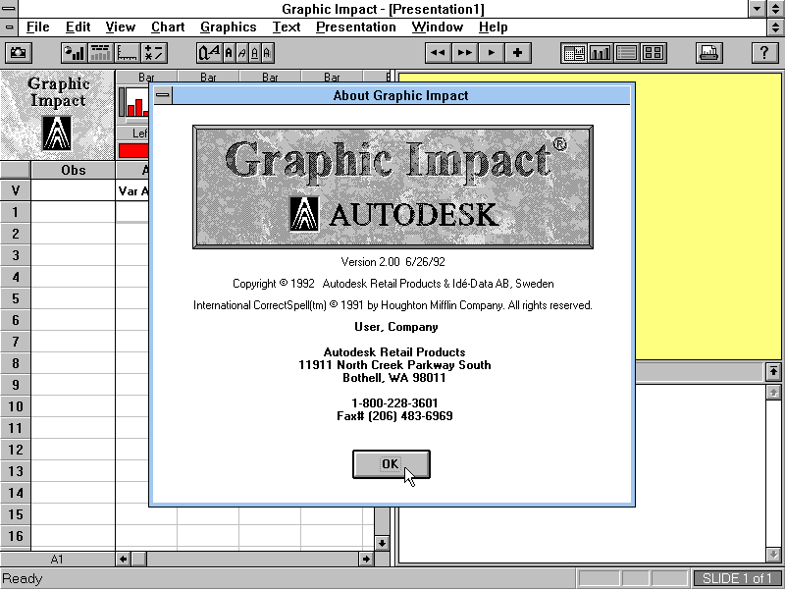Click the yellow slide preview area
This screenshot has width=785, height=589.
pyautogui.click(x=707, y=215)
